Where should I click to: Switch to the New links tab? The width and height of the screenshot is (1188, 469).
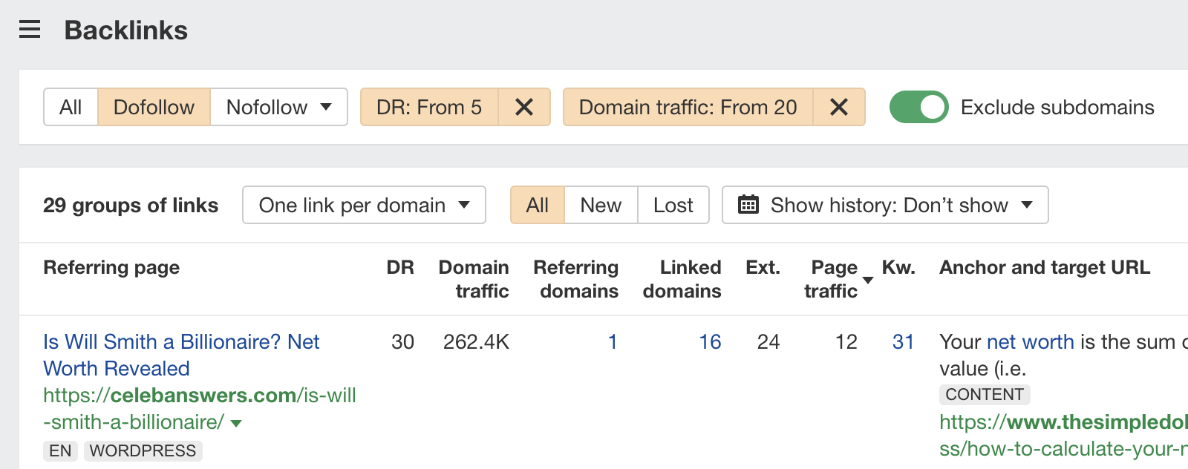point(601,205)
